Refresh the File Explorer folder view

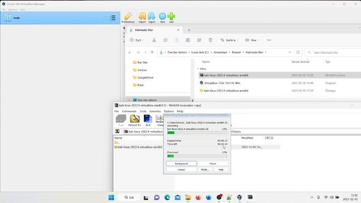(x=298, y=52)
